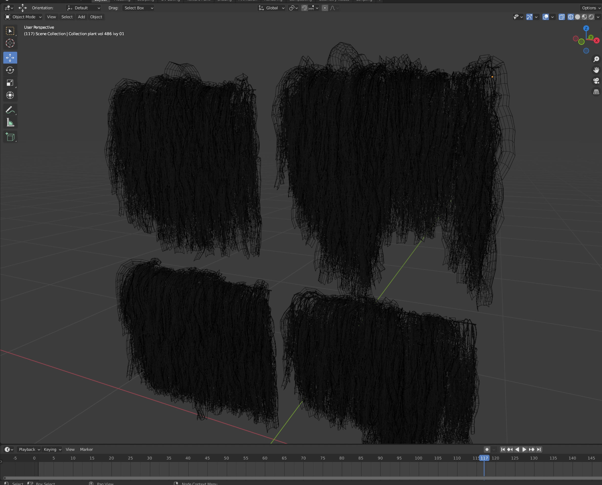
Task: Open the Object Mode dropdown
Action: [24, 17]
